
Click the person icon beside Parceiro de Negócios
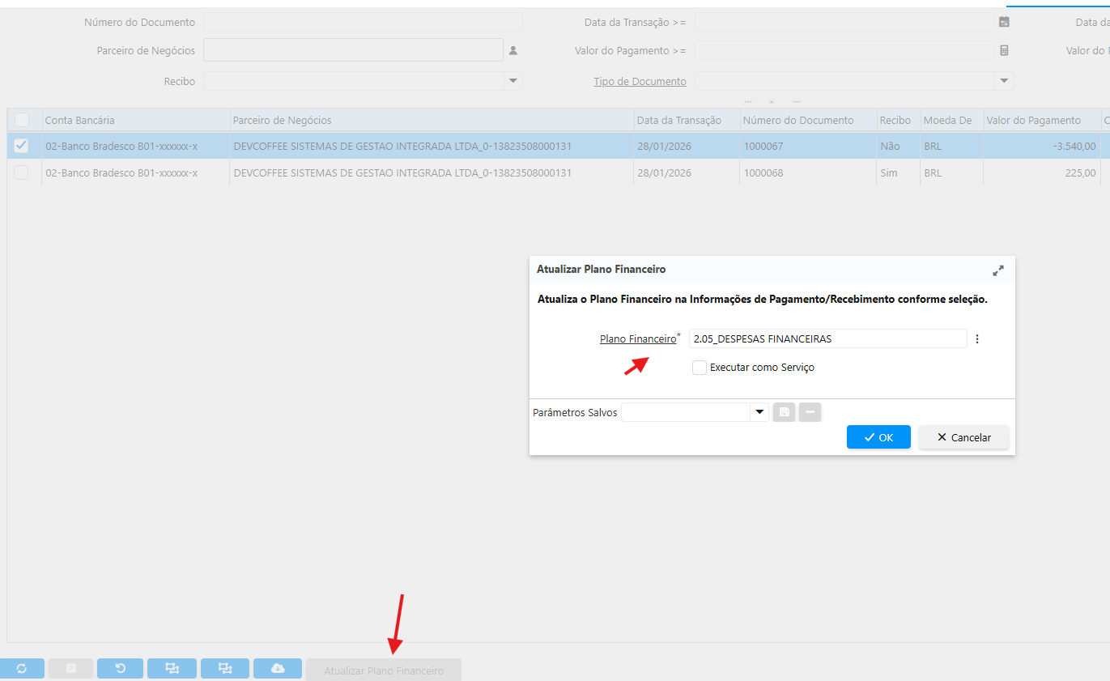click(x=512, y=50)
